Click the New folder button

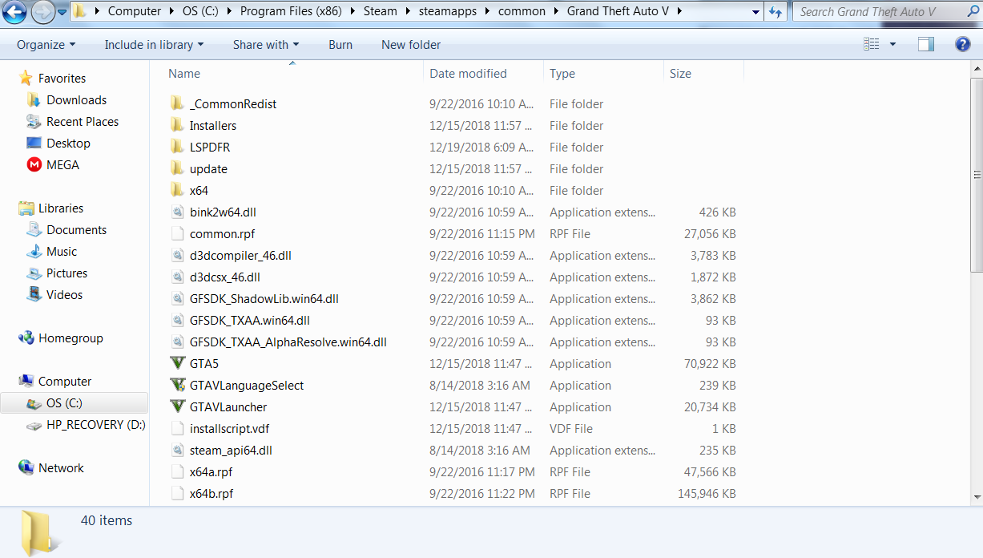411,45
